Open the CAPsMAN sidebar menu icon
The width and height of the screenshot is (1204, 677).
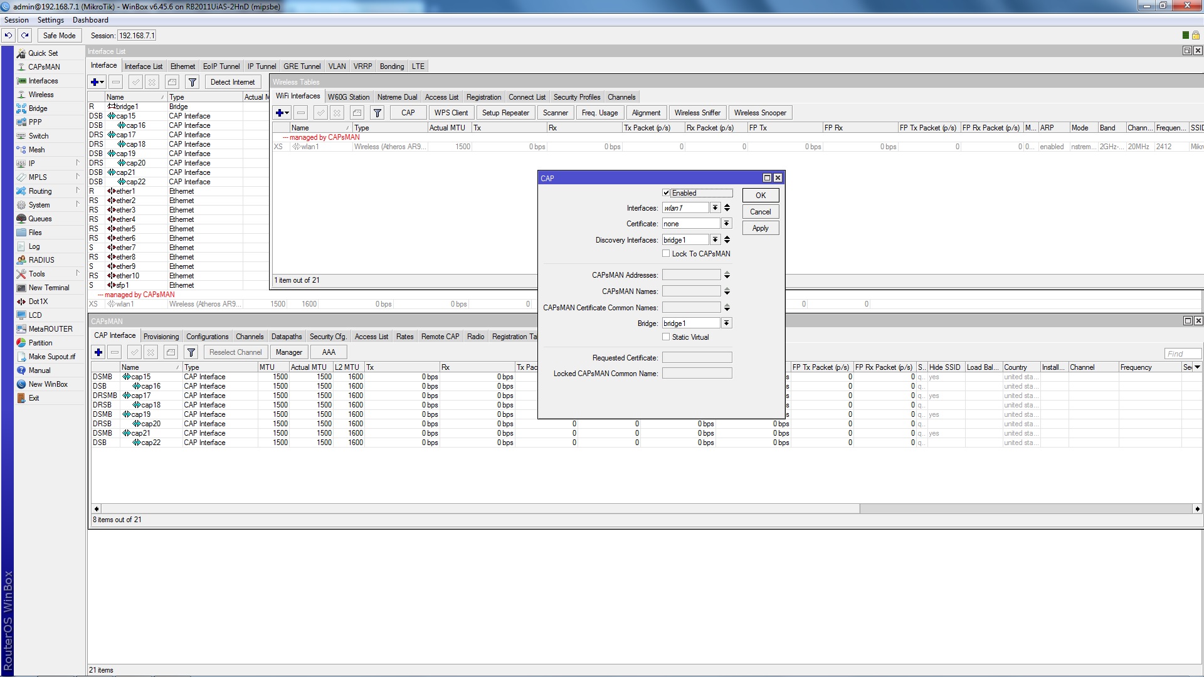click(x=21, y=67)
